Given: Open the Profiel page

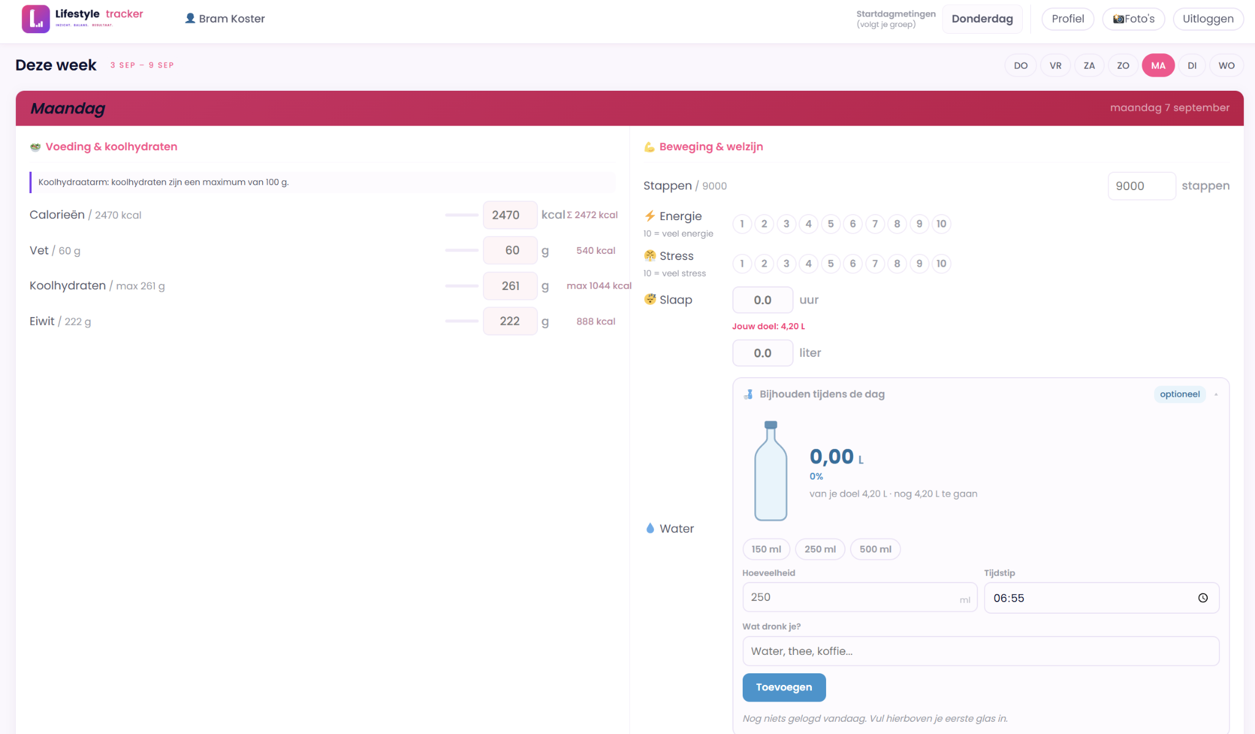Looking at the screenshot, I should pos(1068,19).
